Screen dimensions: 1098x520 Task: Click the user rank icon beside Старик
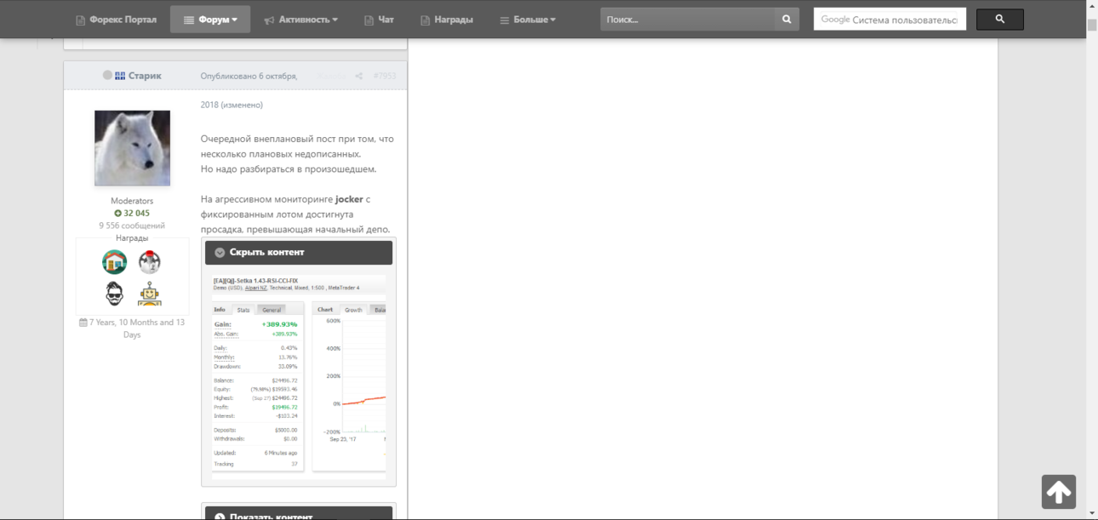pos(120,76)
